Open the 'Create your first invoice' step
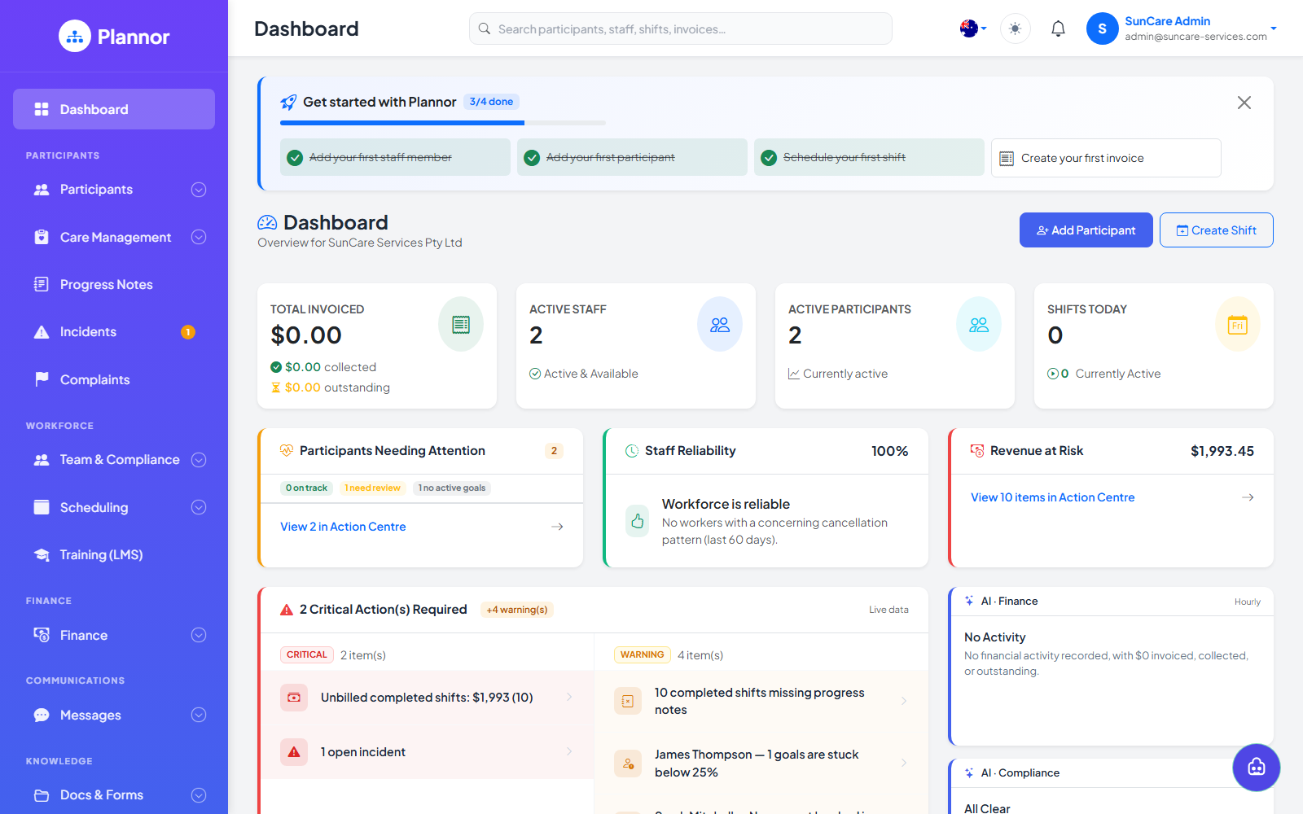 tap(1106, 158)
